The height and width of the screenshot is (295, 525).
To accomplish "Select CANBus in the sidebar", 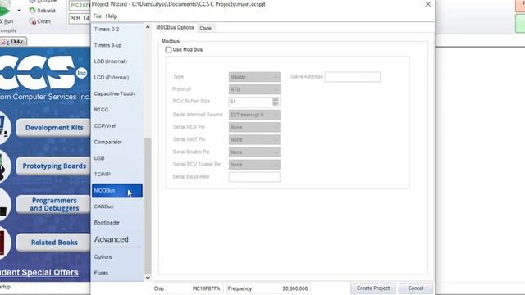I will click(x=117, y=206).
